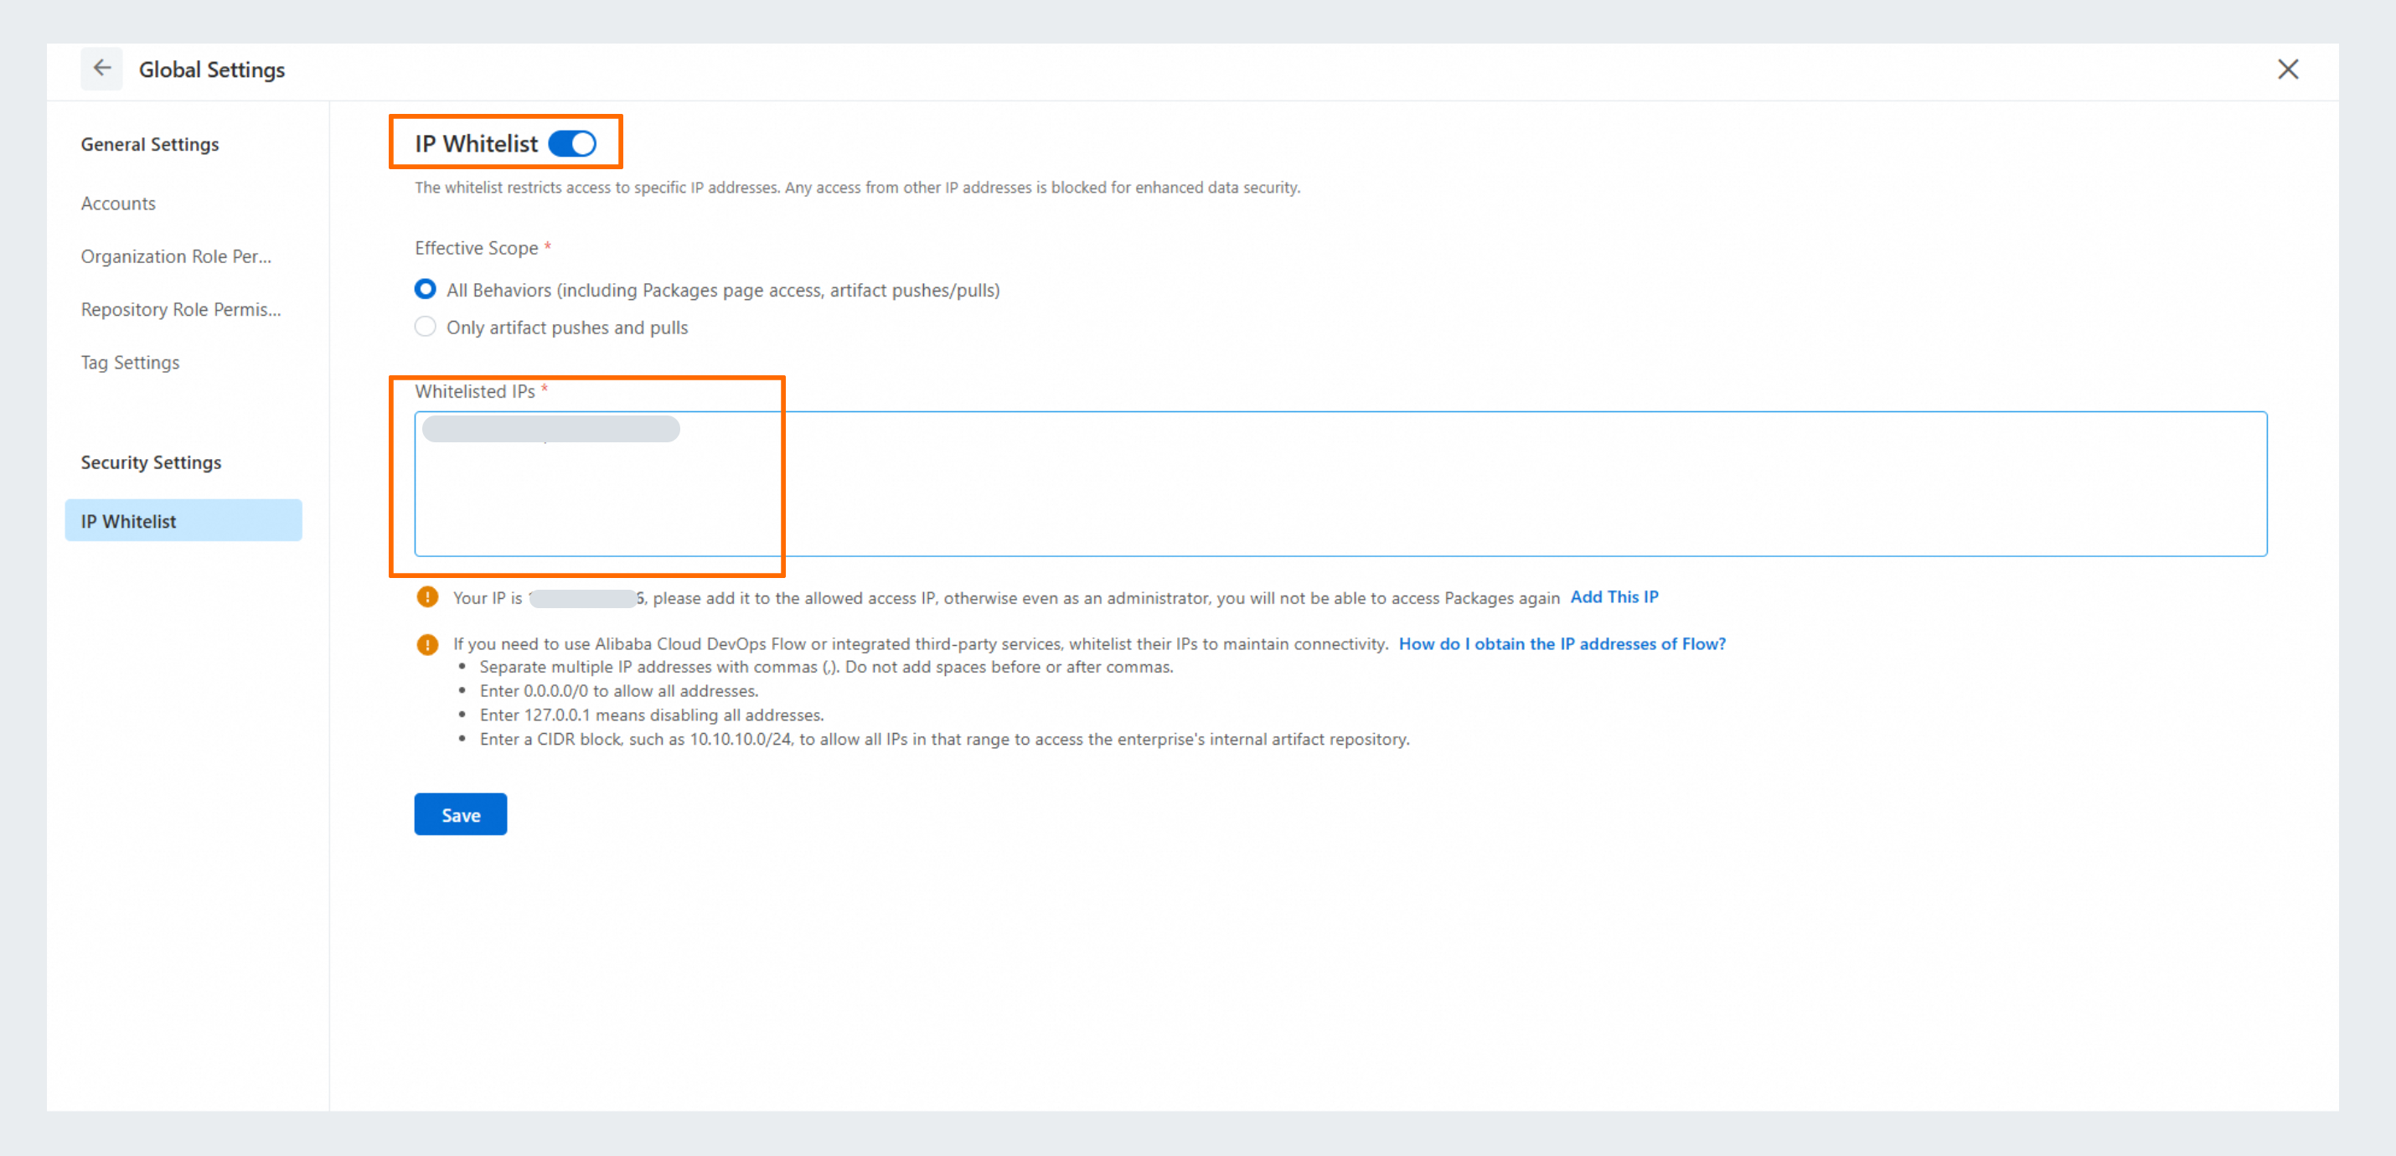
Task: Select Only artifact pushes and pulls option
Action: click(x=425, y=327)
